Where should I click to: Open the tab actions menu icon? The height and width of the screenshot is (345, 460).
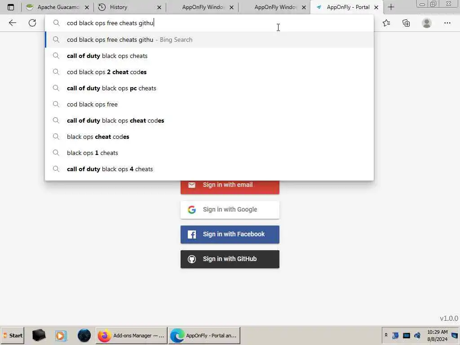click(11, 7)
